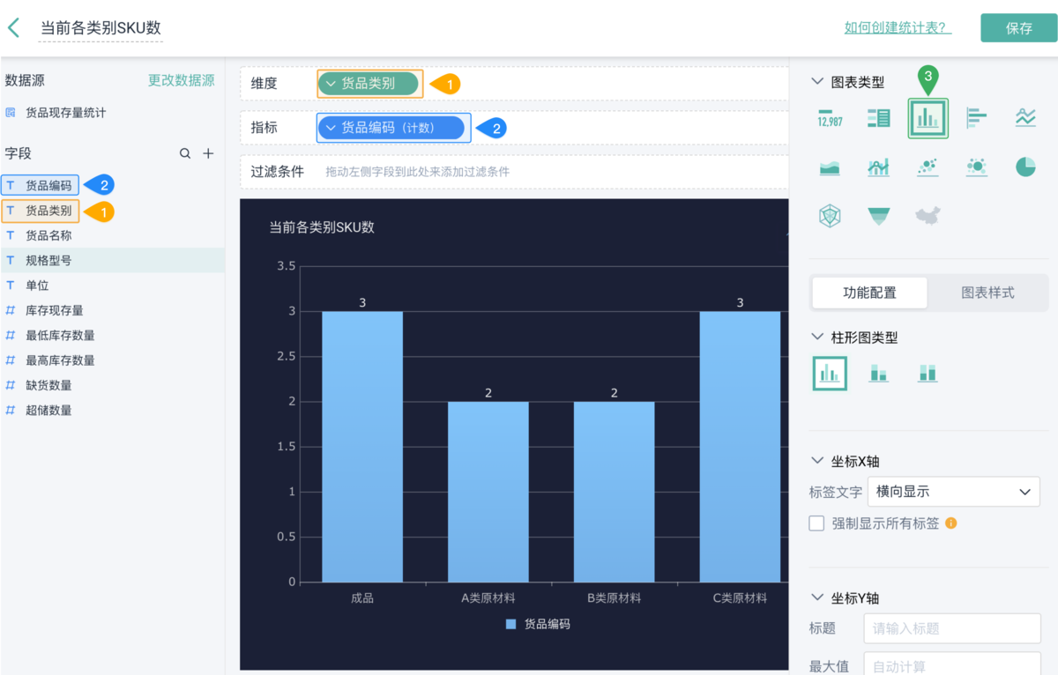
Task: Click the data source icon beside 货品现存量统计
Action: tap(11, 113)
